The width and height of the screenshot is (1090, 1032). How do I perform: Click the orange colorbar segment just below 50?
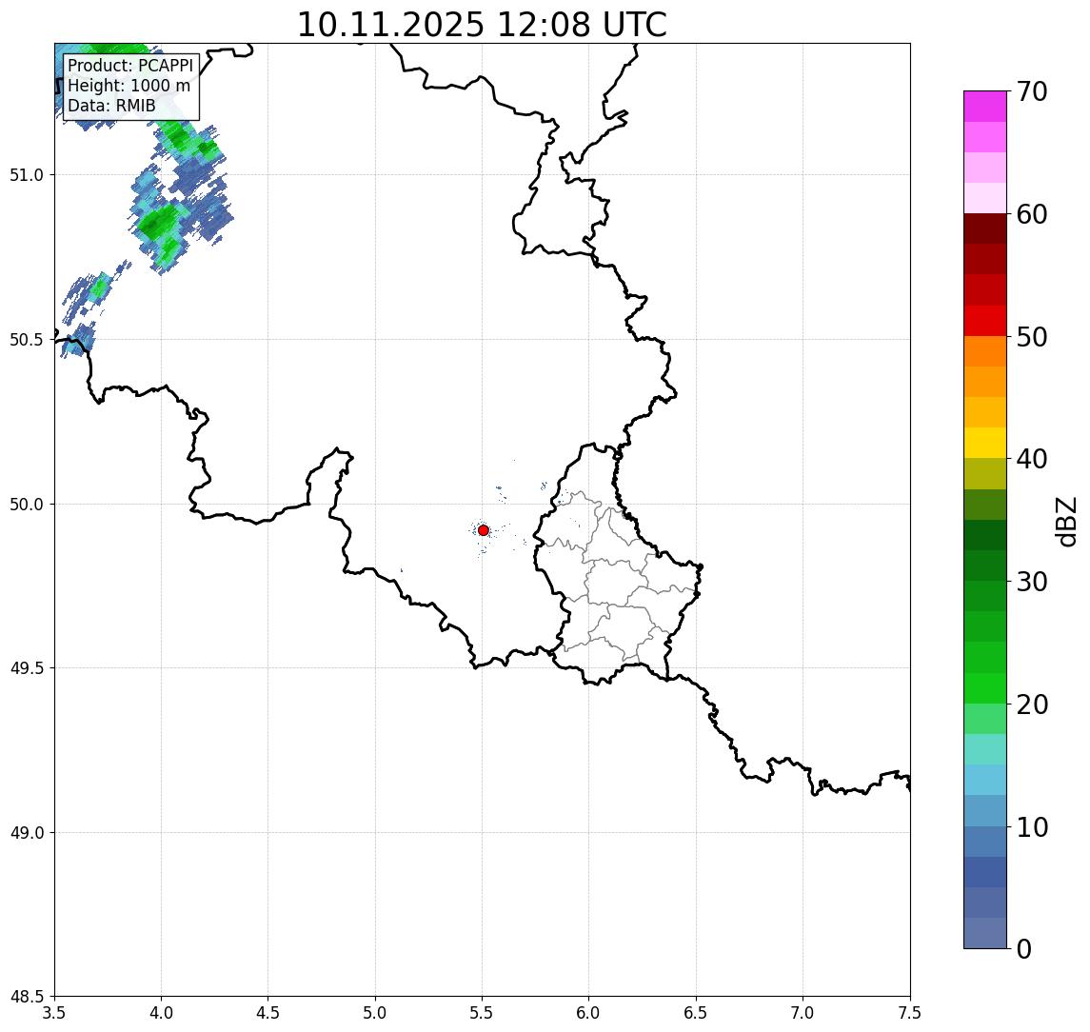pyautogui.click(x=985, y=352)
